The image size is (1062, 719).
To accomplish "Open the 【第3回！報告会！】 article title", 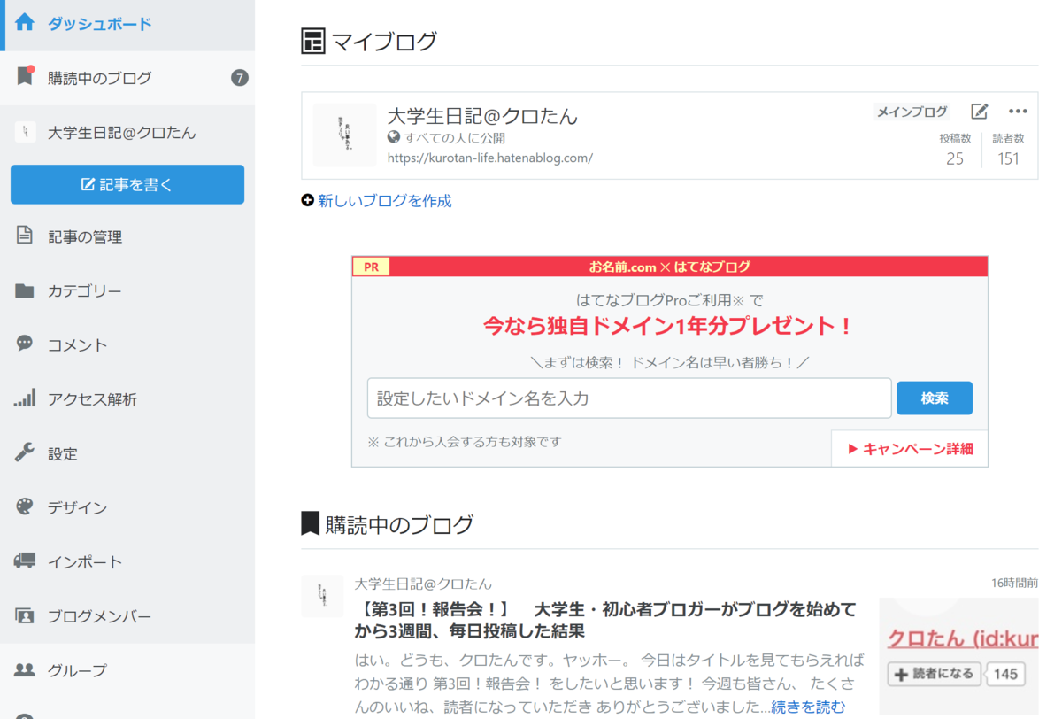I will [605, 621].
